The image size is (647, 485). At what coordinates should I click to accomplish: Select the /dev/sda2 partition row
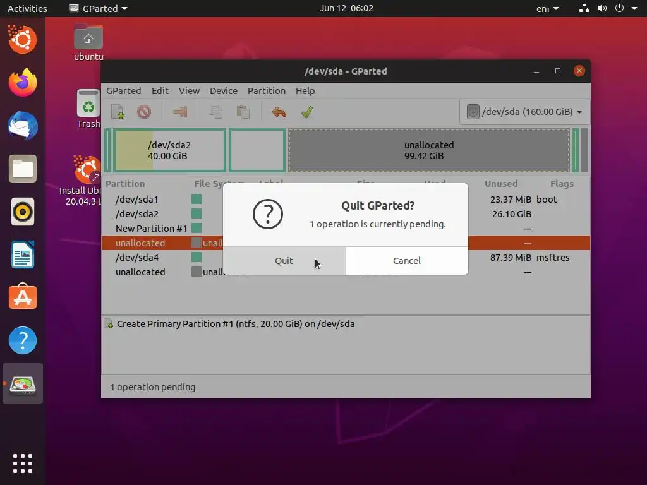point(346,214)
